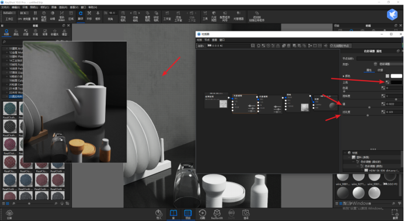Viewport: 404px width, 221px height.
Task: Open the 帮助 menu in menu bar
Action: [x=93, y=7]
